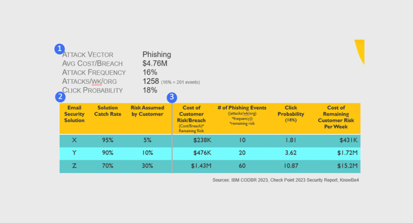Screen dimensions: 413x223
Task: Select the Risk Assumed by Customer header
Action: click(x=147, y=111)
